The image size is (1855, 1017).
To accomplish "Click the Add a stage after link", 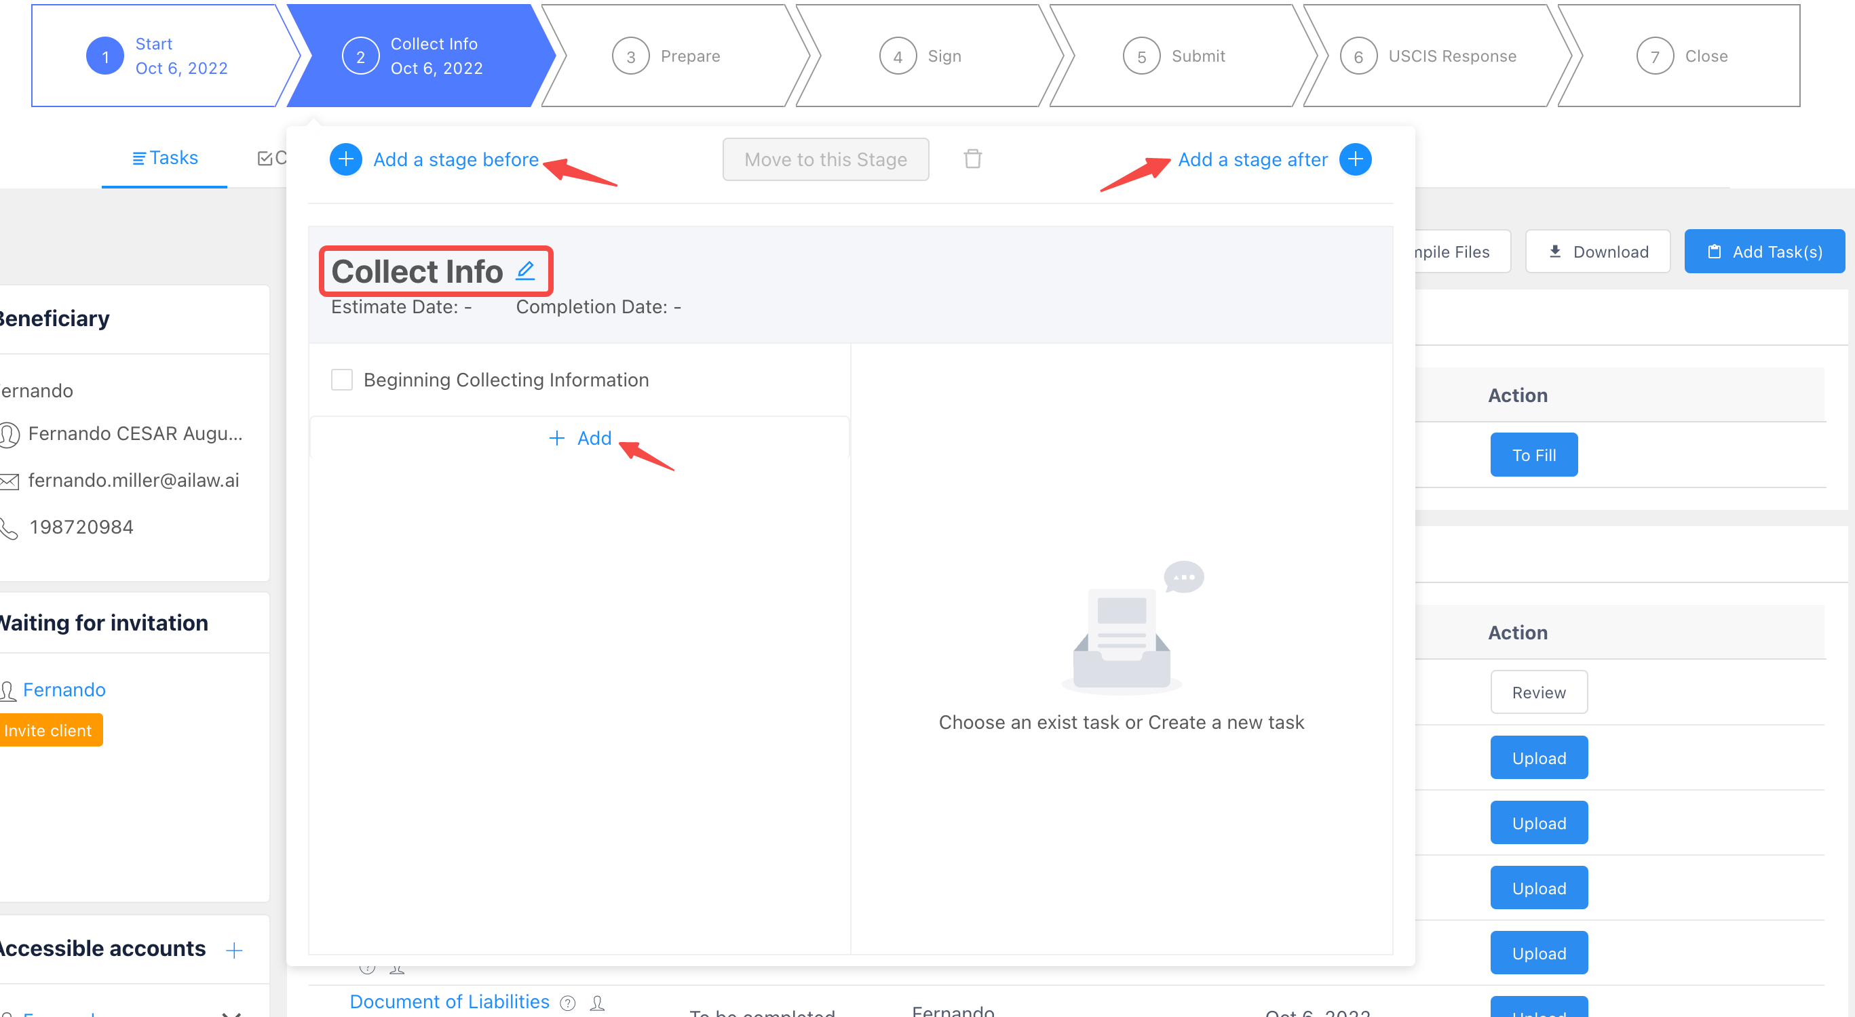I will 1253,159.
